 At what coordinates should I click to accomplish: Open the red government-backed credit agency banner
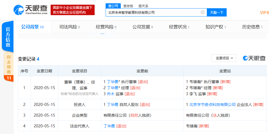tap(73, 10)
